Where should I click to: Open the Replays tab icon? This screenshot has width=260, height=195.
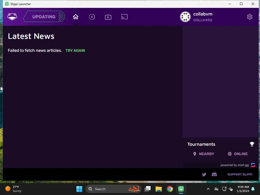(92, 17)
